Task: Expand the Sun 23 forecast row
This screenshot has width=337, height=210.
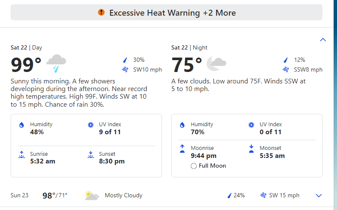Action: pyautogui.click(x=319, y=196)
